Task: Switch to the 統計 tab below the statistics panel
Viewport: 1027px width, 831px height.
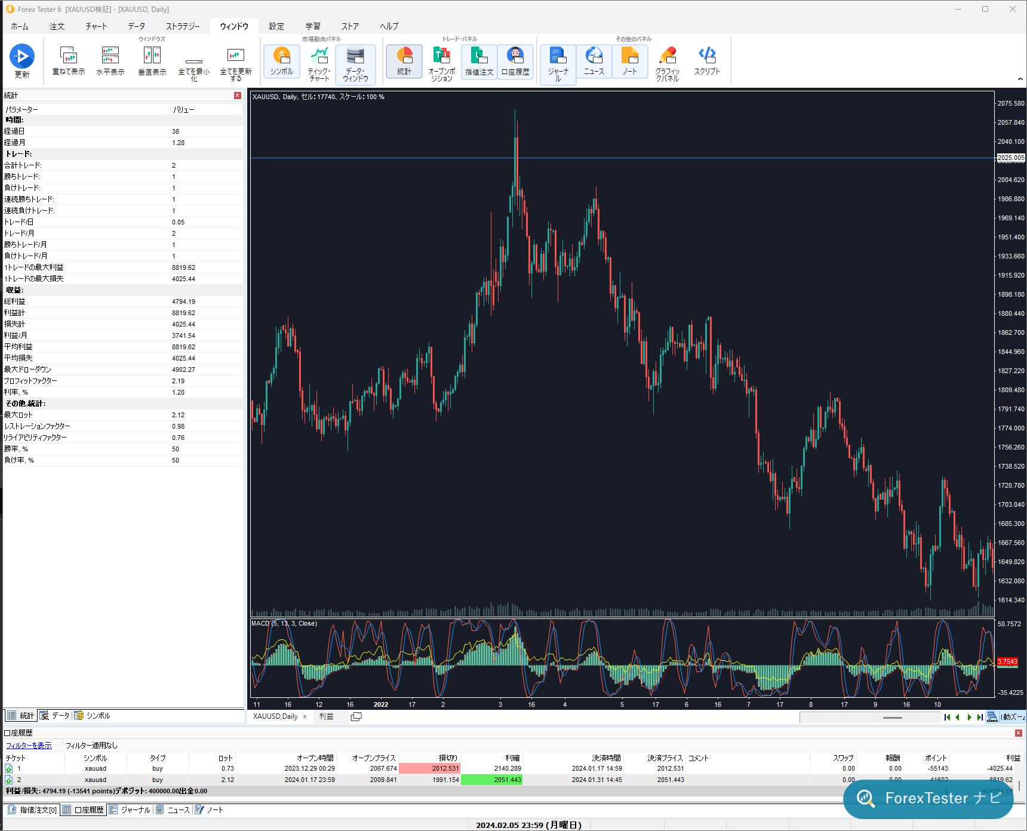Action: [21, 715]
